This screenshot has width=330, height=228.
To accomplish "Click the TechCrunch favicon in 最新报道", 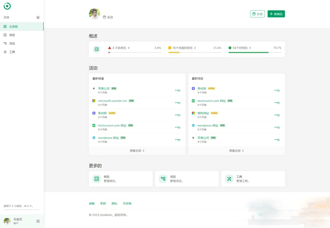I will point(94,126).
